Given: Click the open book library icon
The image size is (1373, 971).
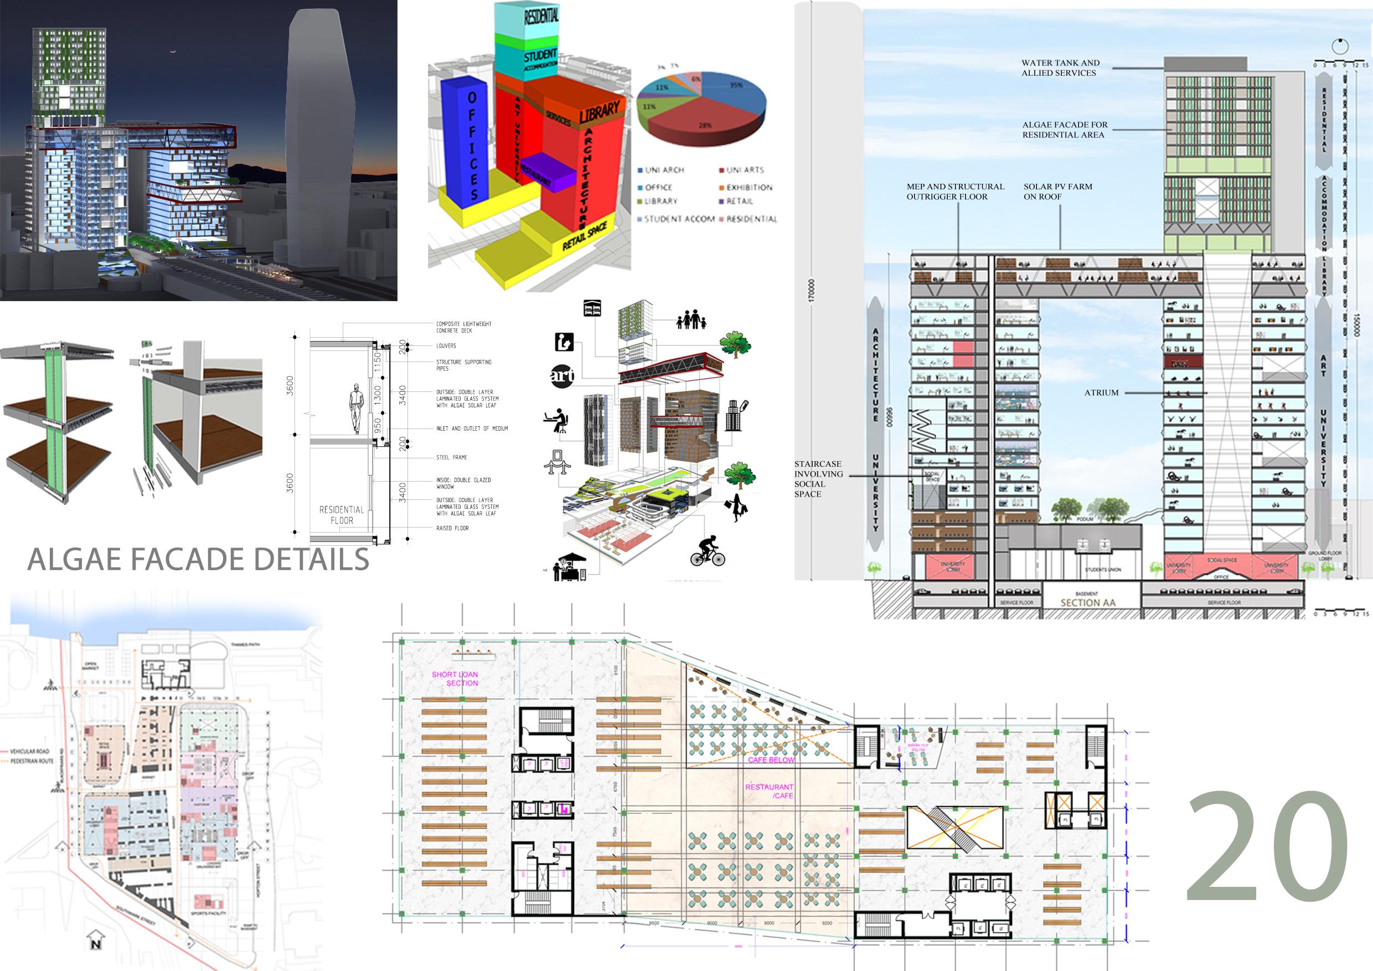Looking at the screenshot, I should pyautogui.click(x=592, y=309).
